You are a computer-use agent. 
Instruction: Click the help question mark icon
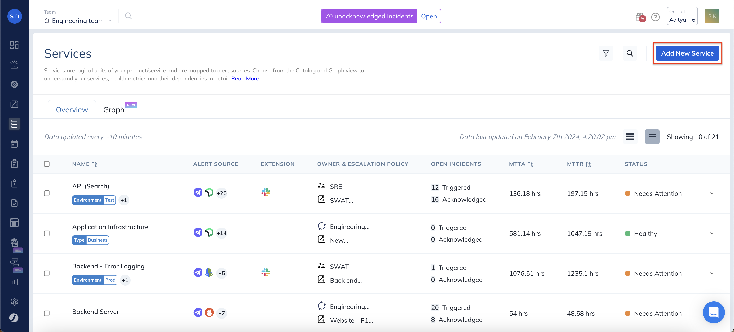click(655, 17)
